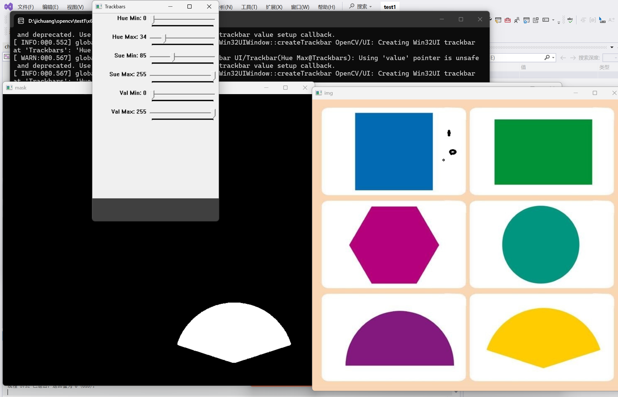Open the 搜索深度 dropdown
618x397 pixels.
611,58
